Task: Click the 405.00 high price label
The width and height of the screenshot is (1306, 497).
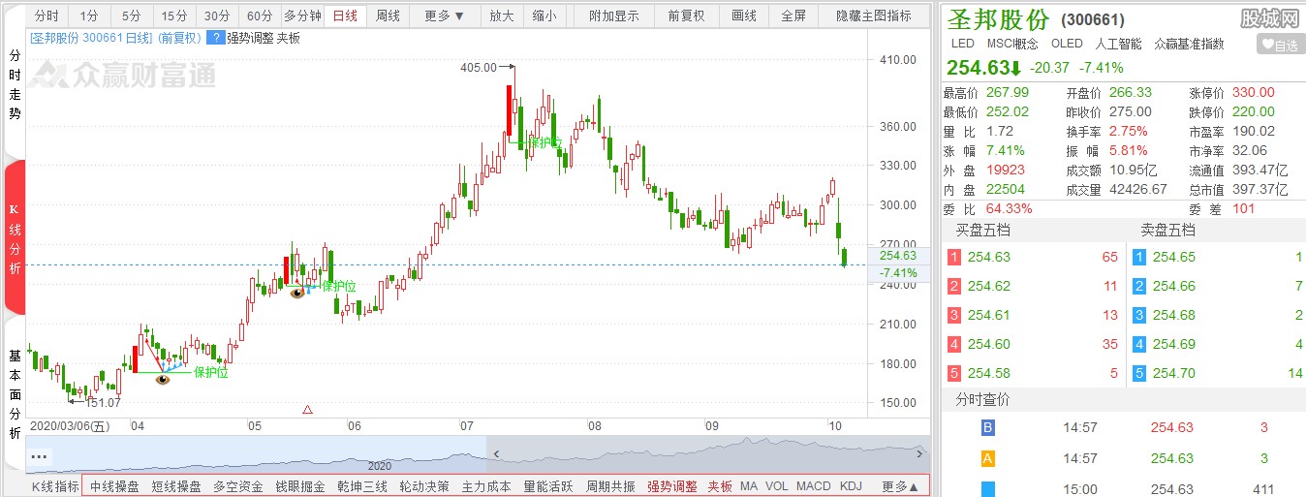Action: (x=479, y=68)
